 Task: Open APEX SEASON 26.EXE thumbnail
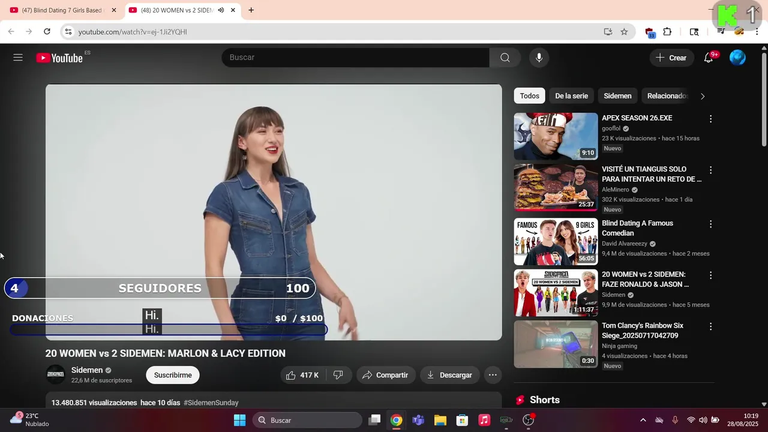click(x=556, y=136)
